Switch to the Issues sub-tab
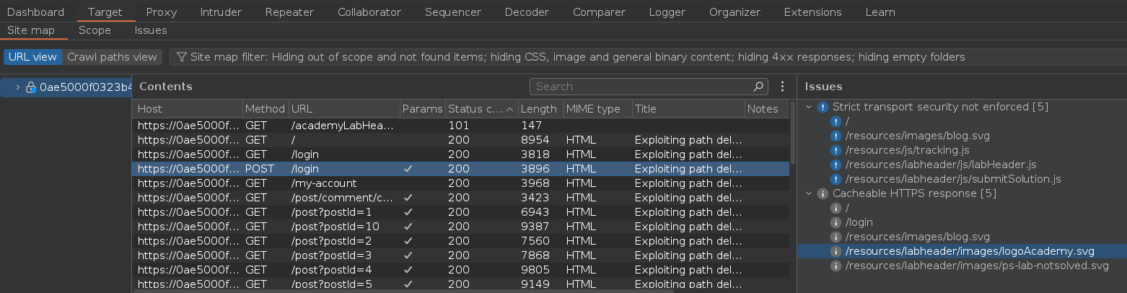Image resolution: width=1127 pixels, height=293 pixels. [x=150, y=30]
